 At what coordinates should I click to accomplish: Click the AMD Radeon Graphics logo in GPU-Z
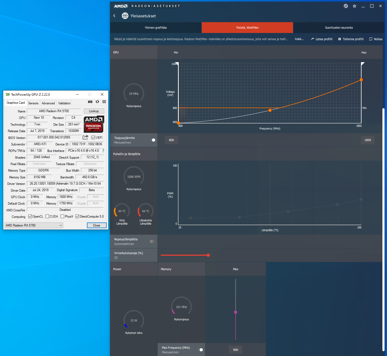pos(94,124)
